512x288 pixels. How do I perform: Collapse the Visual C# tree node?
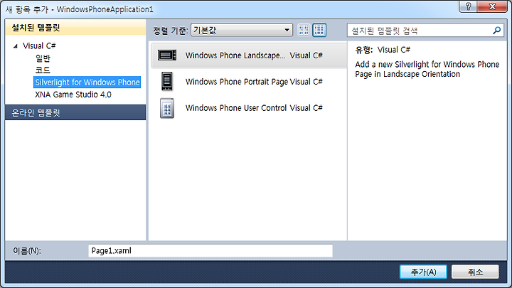click(16, 46)
